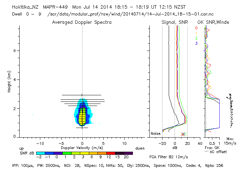Click the AC offset legend entry
This screenshot has width=241, height=172.
[216, 152]
